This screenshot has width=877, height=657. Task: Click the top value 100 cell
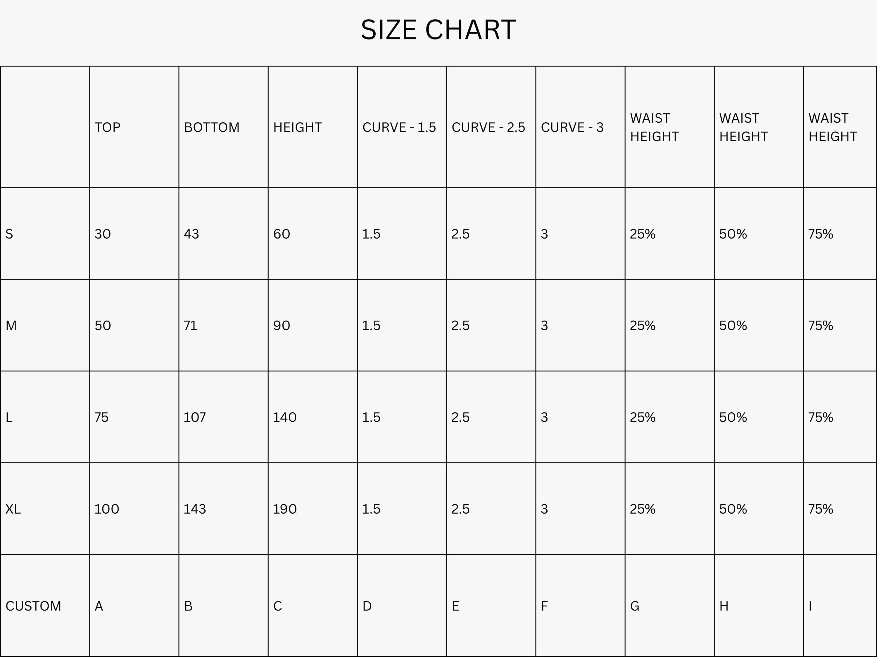[107, 509]
